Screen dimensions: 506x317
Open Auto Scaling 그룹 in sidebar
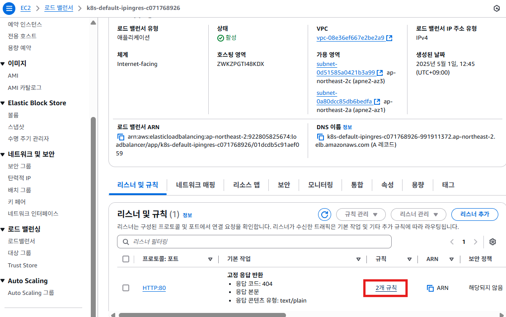(31, 293)
